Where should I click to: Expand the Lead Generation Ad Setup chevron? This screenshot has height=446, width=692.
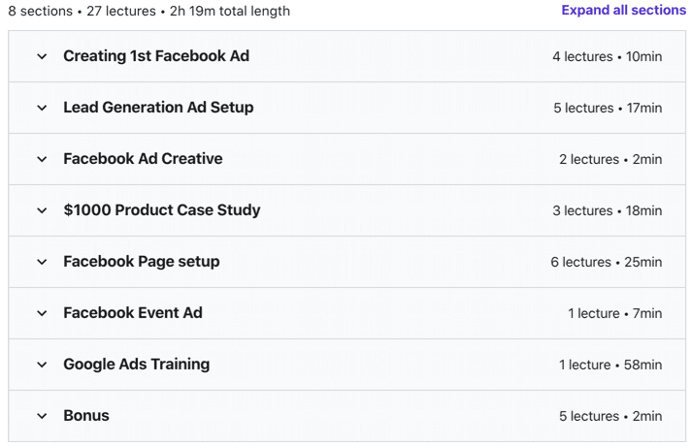(x=42, y=108)
